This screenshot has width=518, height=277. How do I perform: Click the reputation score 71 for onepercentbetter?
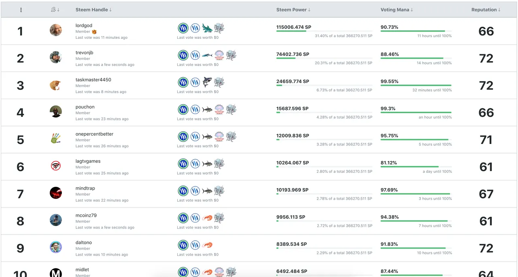(x=486, y=140)
